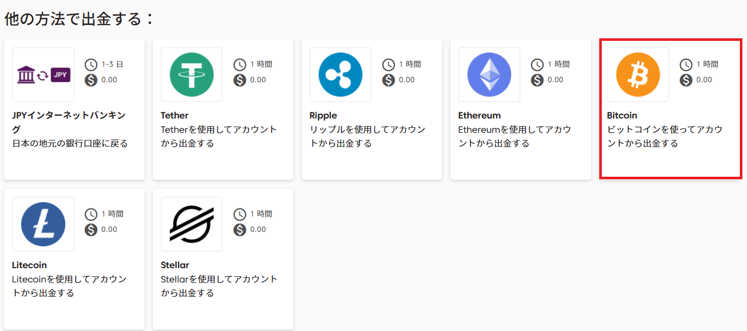The image size is (747, 331).
Task: Select the Litecoin withdrawal option
Action: [x=74, y=258]
